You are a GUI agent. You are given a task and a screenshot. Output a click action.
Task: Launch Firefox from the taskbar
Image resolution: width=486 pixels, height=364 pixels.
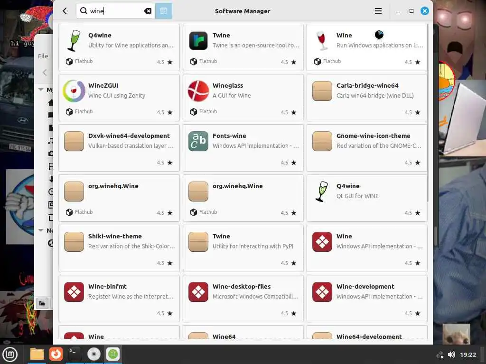coord(56,354)
